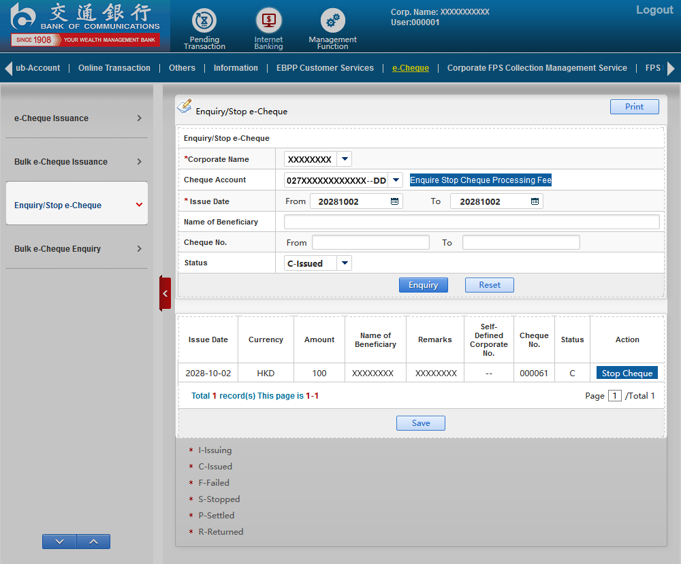Click the Print button
681x564 pixels.
coord(635,107)
